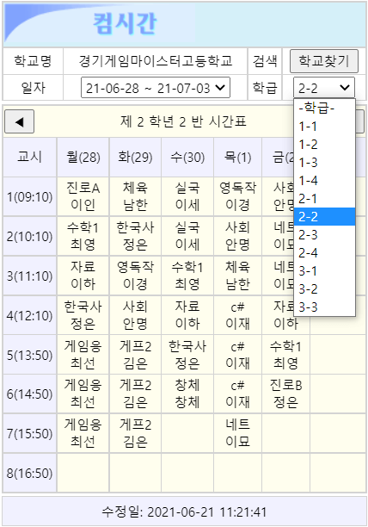Image resolution: width=368 pixels, height=527 pixels.
Task: Choose class 3-1 from the list
Action: (324, 271)
